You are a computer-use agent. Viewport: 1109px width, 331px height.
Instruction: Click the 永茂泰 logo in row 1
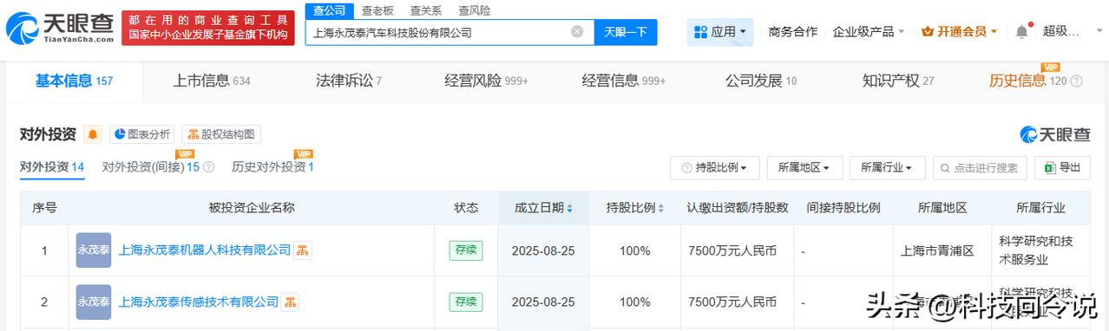tap(94, 250)
